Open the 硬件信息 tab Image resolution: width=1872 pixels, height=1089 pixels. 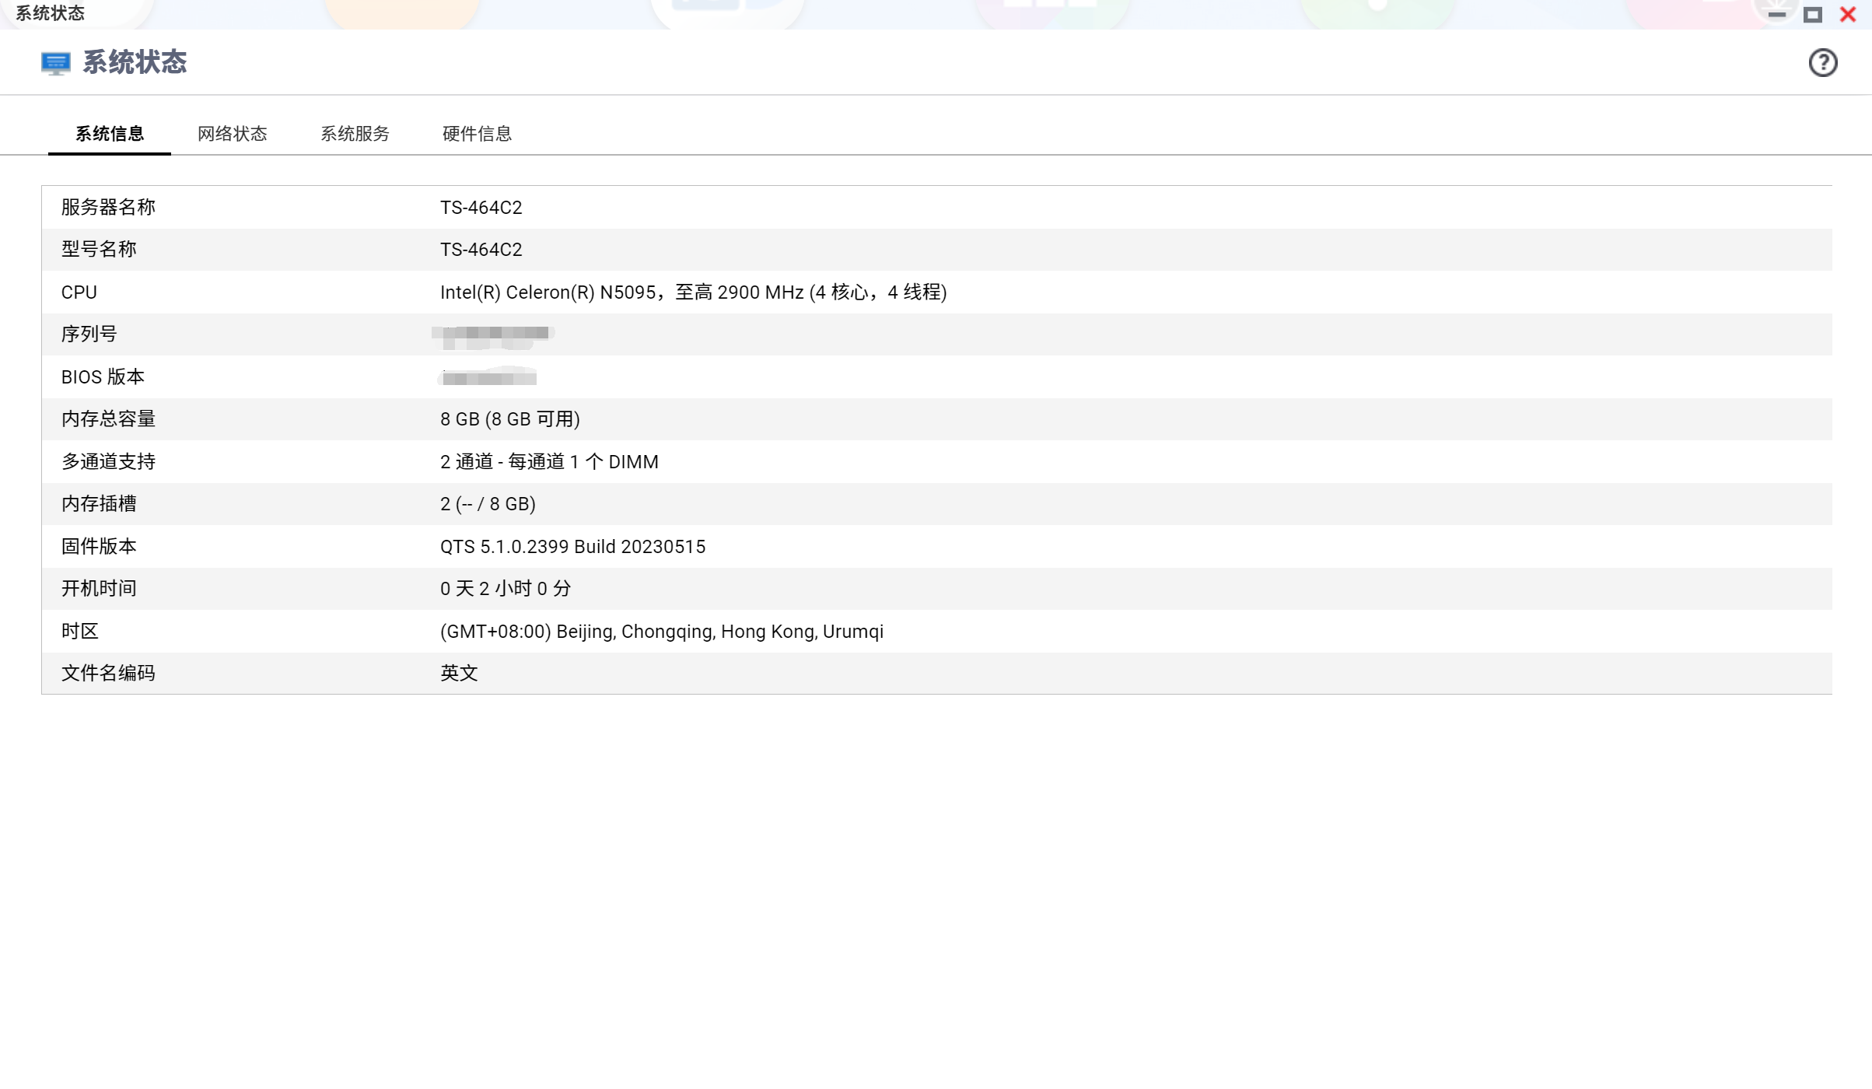pos(477,134)
